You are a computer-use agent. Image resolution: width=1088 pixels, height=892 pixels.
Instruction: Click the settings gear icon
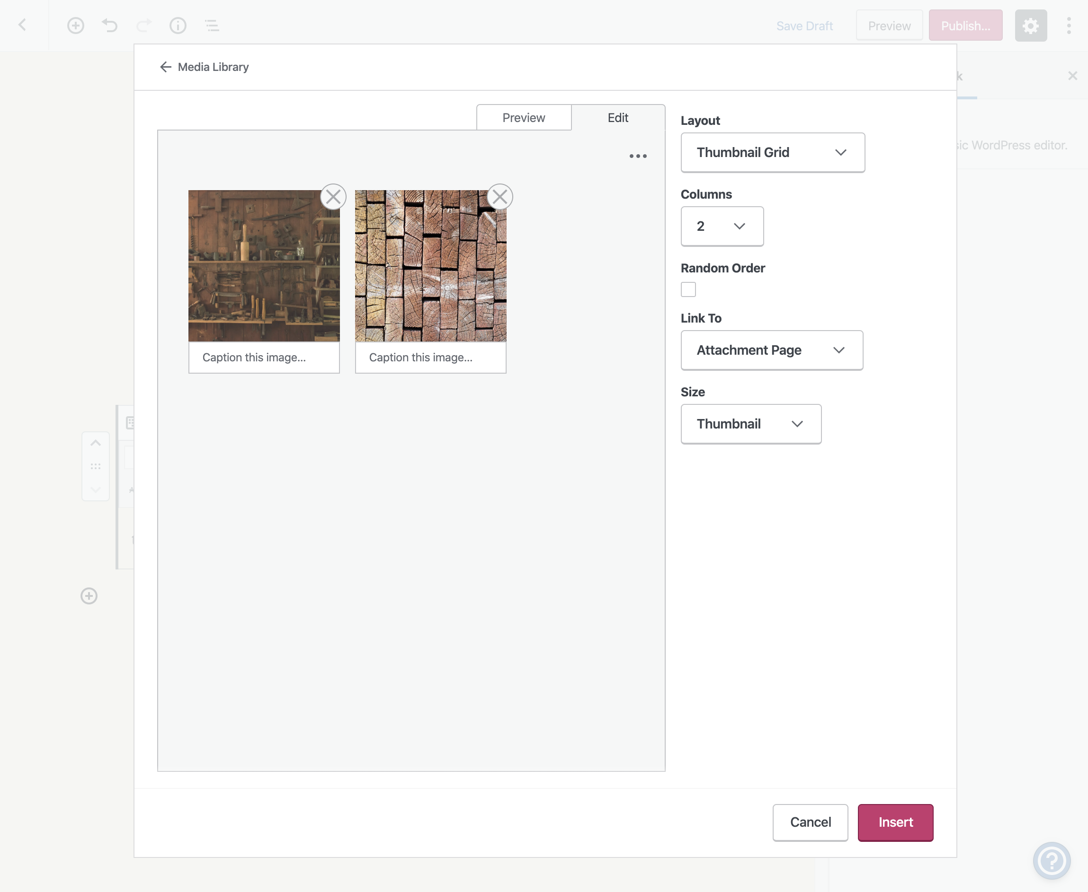pyautogui.click(x=1030, y=26)
